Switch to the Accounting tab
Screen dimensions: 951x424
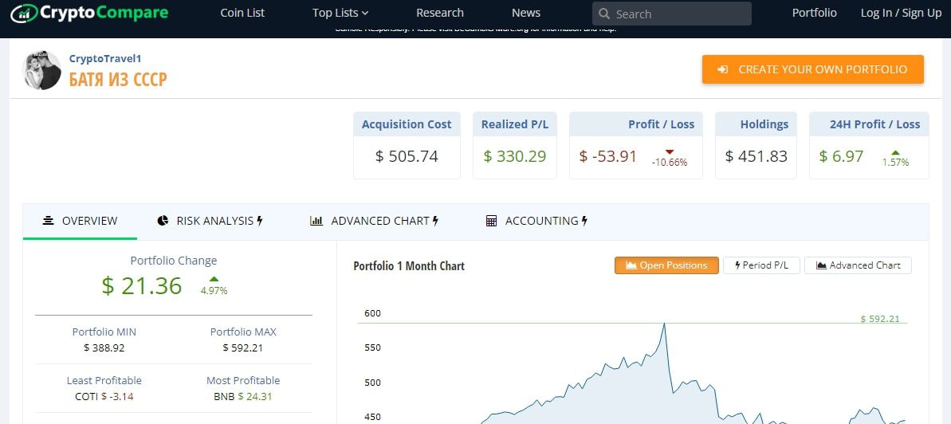click(537, 221)
